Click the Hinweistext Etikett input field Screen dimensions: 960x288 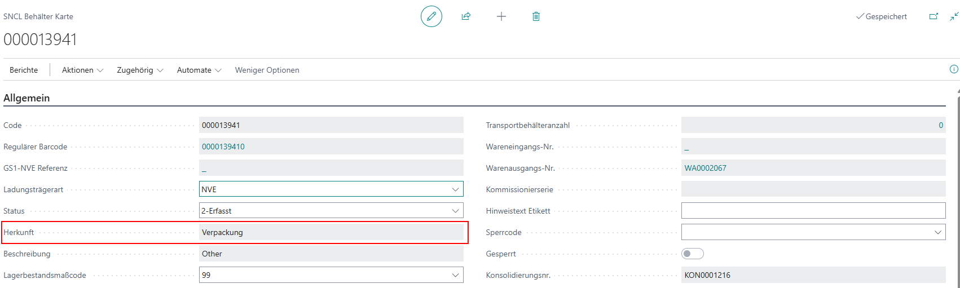click(x=813, y=211)
